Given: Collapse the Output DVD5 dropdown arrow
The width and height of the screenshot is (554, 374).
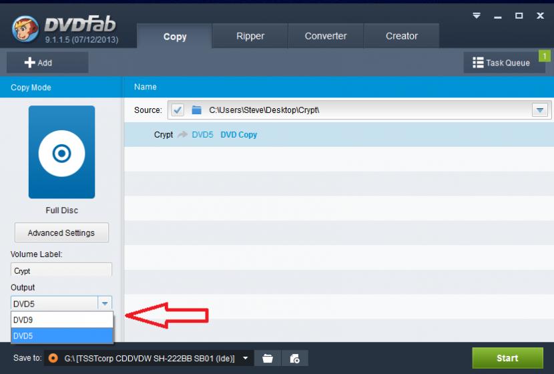Looking at the screenshot, I should coord(105,304).
